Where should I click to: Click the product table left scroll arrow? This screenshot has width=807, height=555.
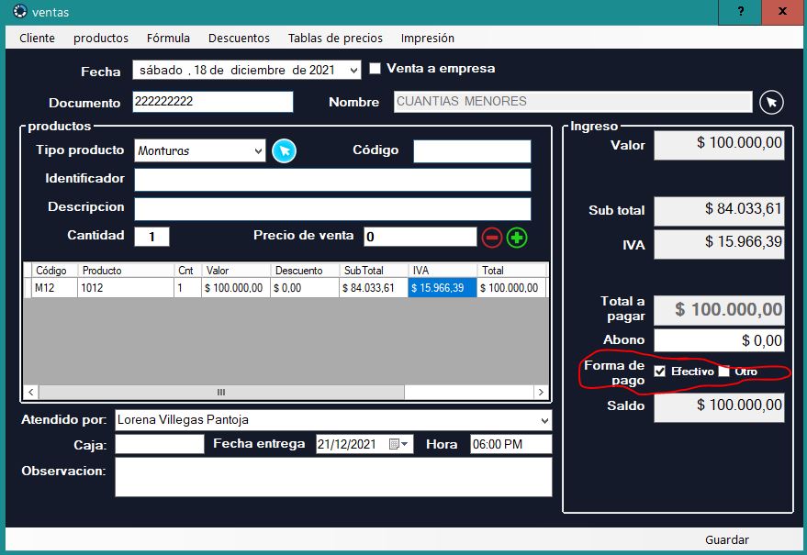tap(31, 393)
